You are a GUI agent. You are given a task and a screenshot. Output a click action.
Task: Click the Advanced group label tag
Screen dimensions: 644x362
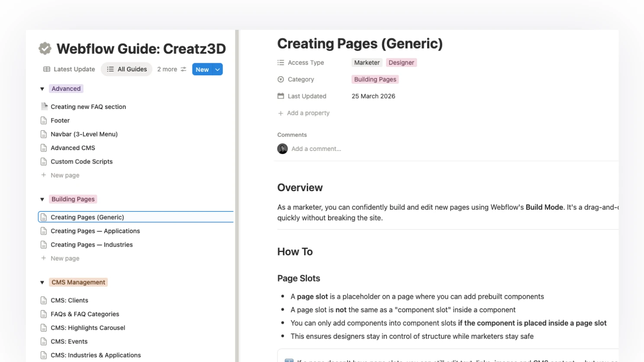point(66,89)
